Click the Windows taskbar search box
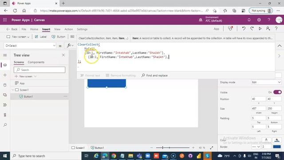284x160 pixels. click(x=46, y=156)
